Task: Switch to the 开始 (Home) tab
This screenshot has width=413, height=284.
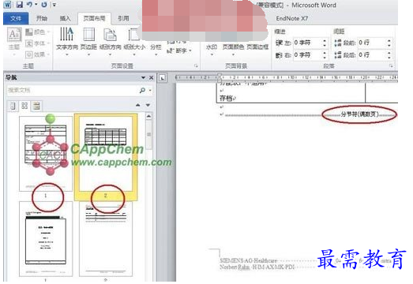Action: pos(42,18)
